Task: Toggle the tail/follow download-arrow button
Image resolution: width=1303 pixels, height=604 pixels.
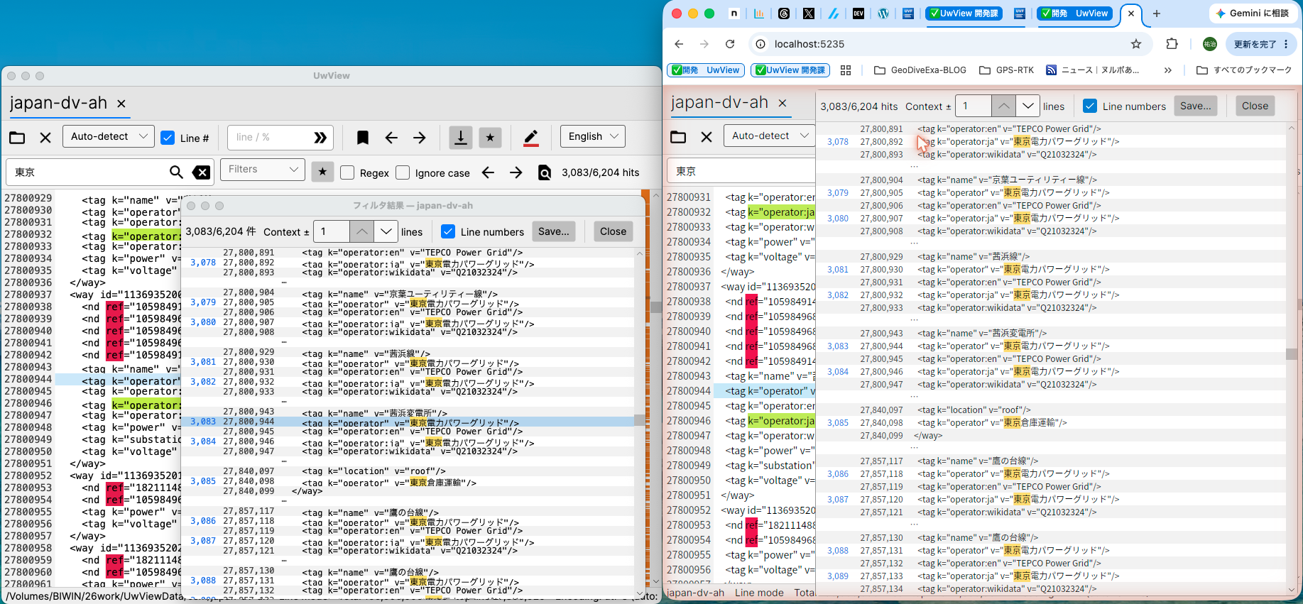Action: click(461, 137)
